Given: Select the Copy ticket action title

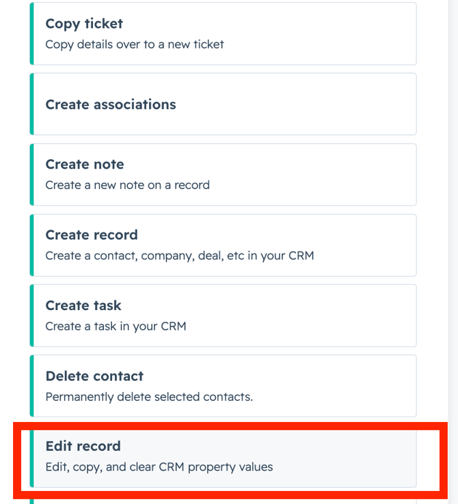Looking at the screenshot, I should [x=84, y=24].
